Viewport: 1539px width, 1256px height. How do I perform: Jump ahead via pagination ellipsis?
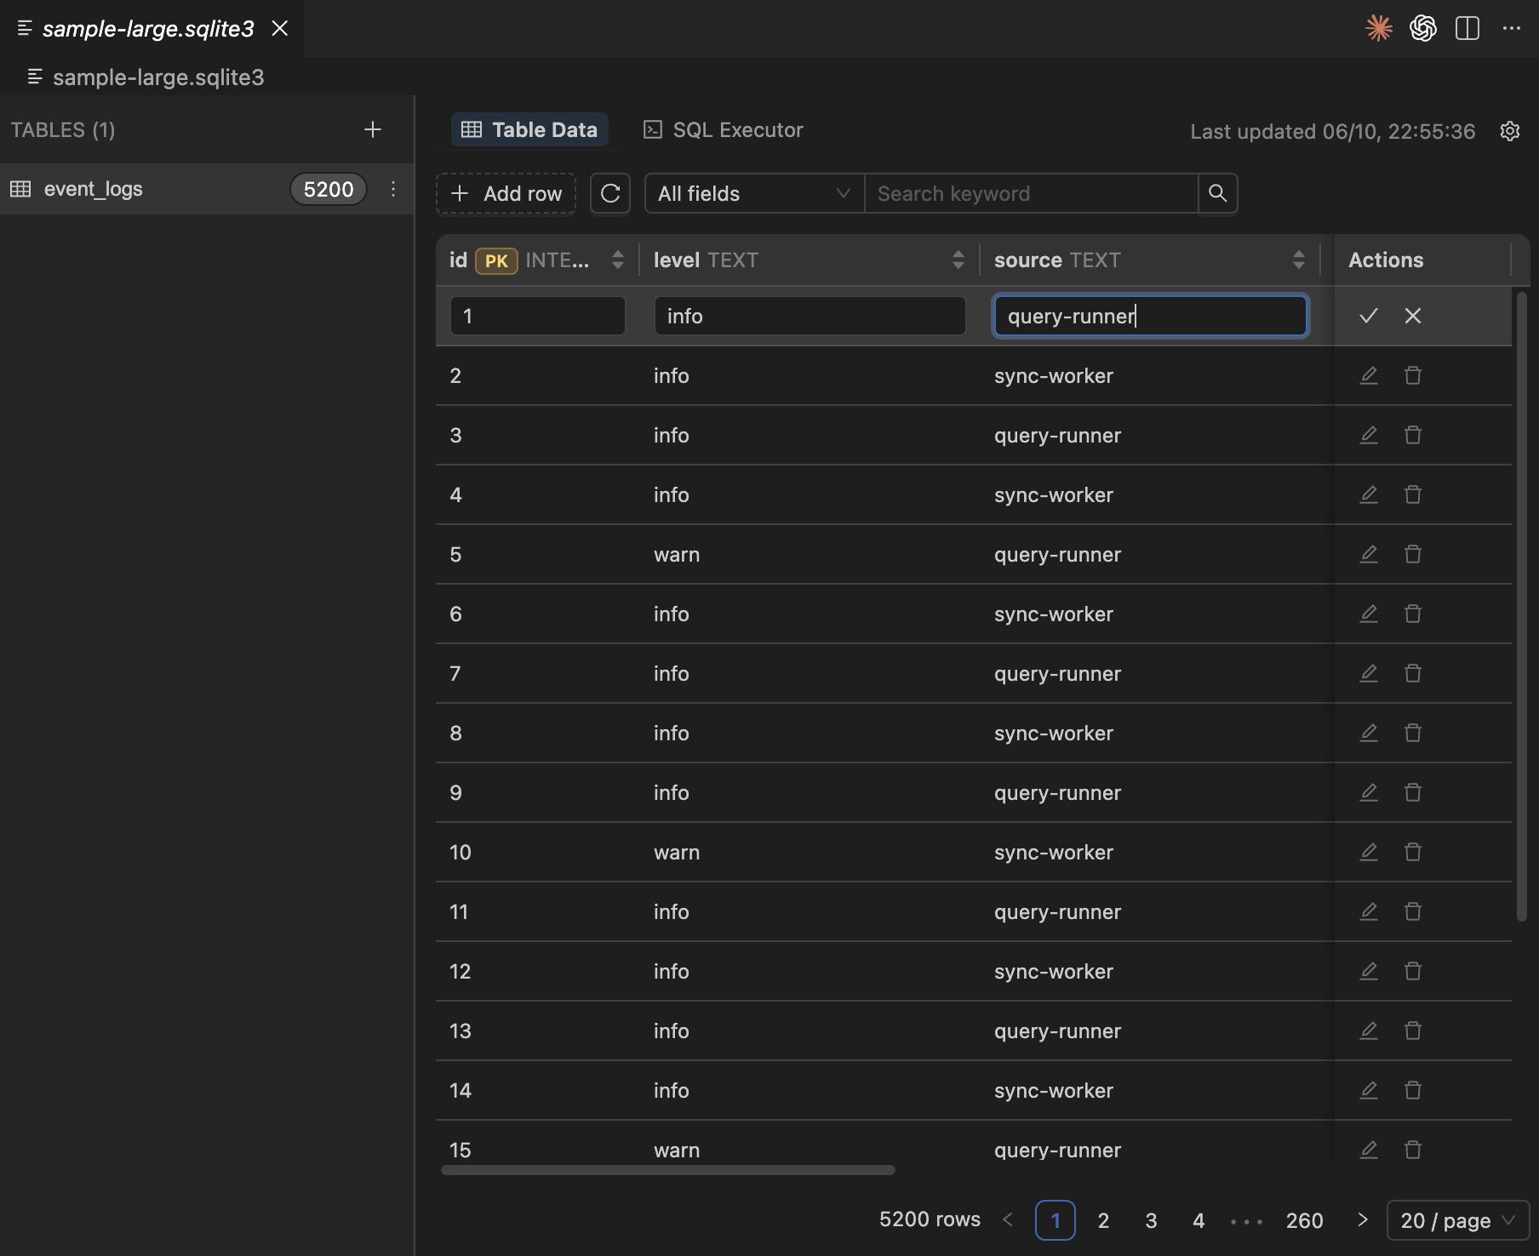pyautogui.click(x=1246, y=1221)
